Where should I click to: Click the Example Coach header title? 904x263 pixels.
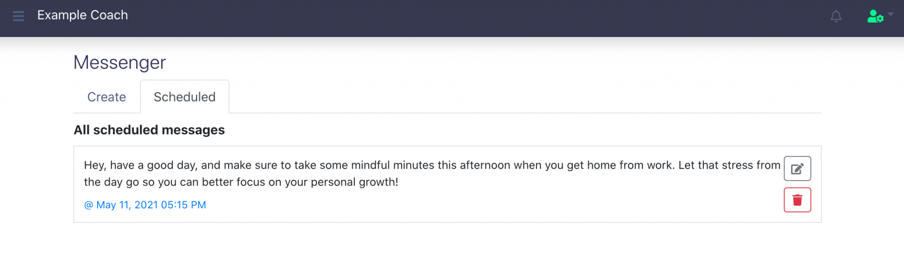(83, 15)
